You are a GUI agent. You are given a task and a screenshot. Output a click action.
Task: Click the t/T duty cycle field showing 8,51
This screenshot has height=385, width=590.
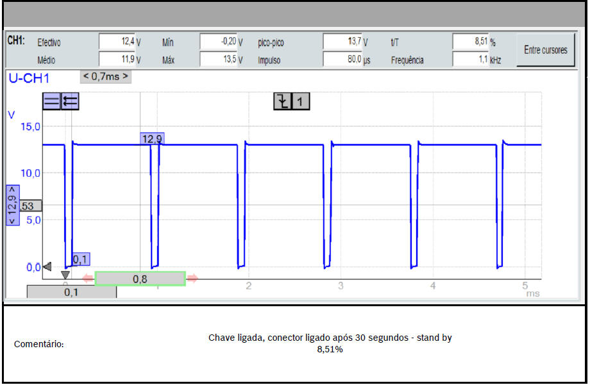(471, 42)
